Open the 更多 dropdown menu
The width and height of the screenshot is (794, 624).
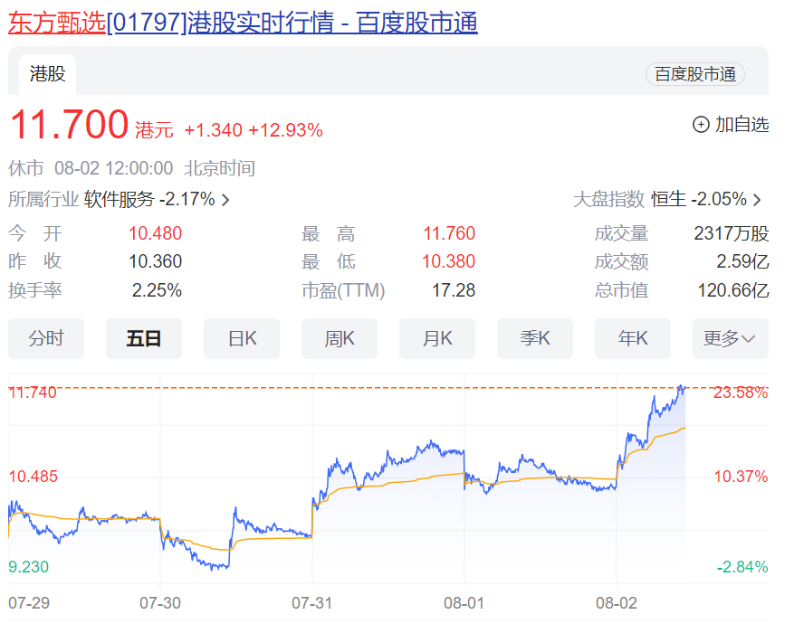coord(731,338)
